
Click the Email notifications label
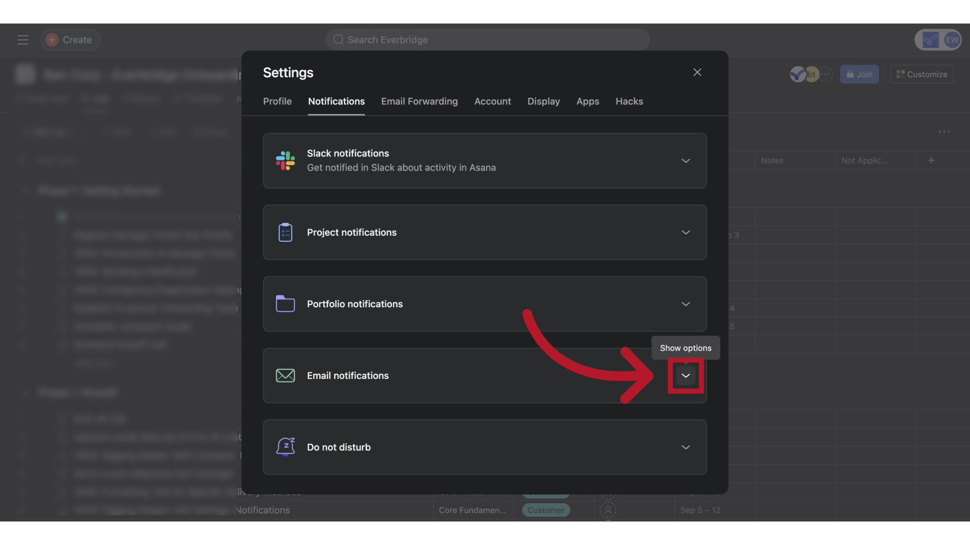348,376
